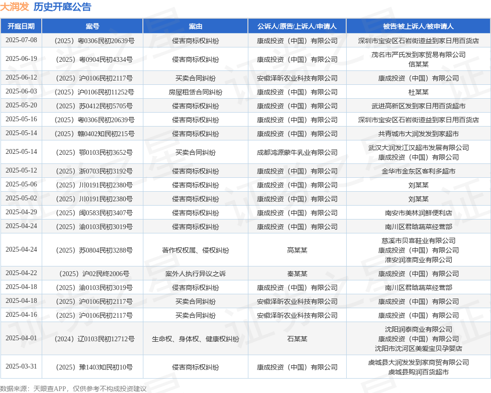Click the date 2025-05-16
Image resolution: width=491 pixels, height=393 pixels.
coord(21,119)
